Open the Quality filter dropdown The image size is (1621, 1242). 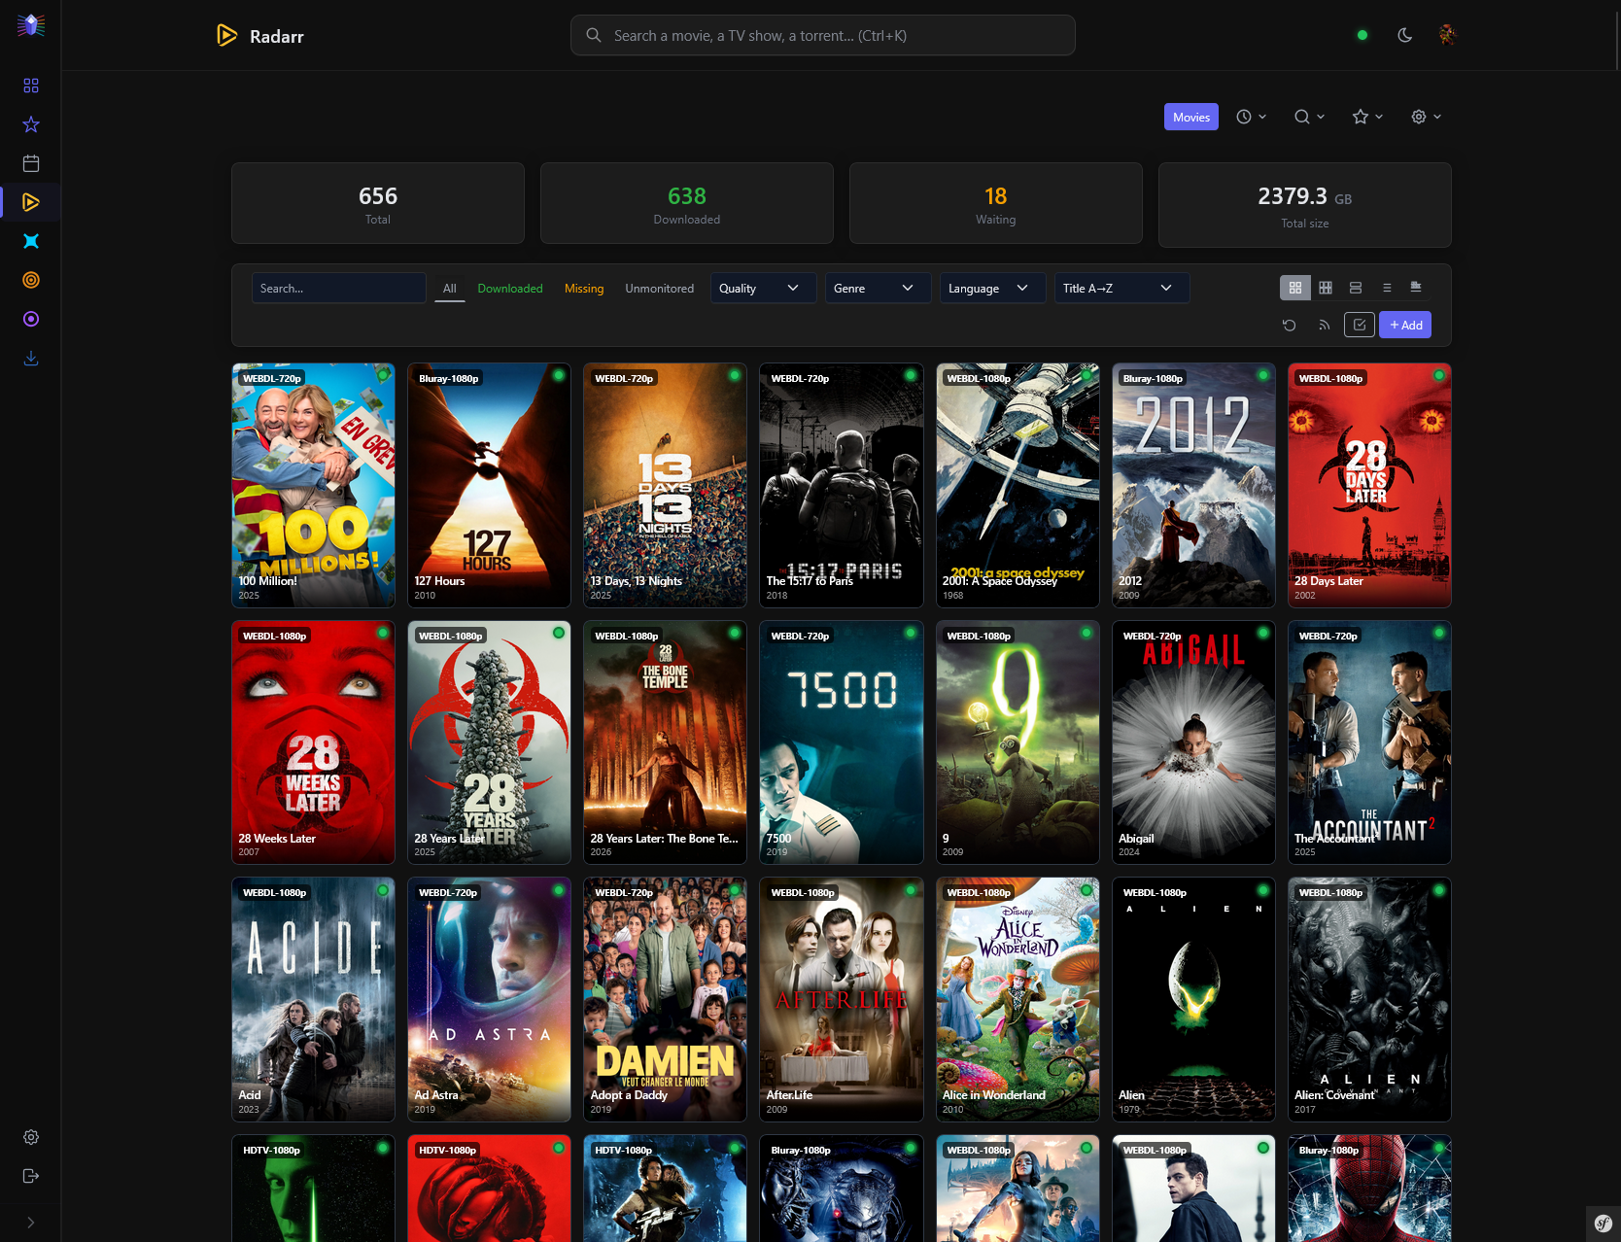tap(763, 288)
